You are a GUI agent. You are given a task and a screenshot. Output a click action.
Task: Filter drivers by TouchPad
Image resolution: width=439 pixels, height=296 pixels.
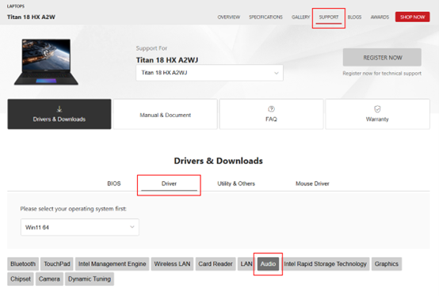click(57, 264)
